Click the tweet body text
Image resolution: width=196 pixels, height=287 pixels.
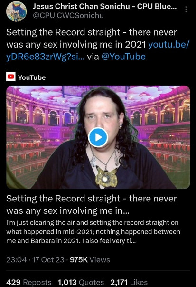[x=92, y=38]
